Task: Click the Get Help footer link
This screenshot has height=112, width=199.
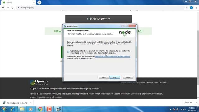Action: coord(163,82)
